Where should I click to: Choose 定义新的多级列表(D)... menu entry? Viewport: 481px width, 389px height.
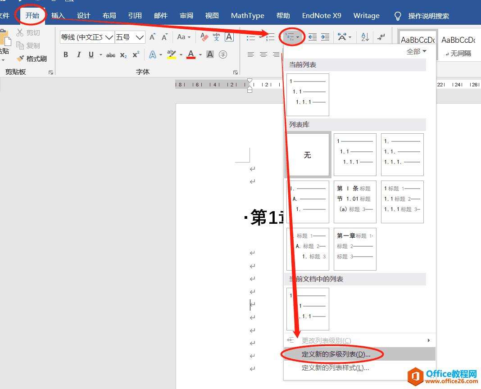[336, 354]
